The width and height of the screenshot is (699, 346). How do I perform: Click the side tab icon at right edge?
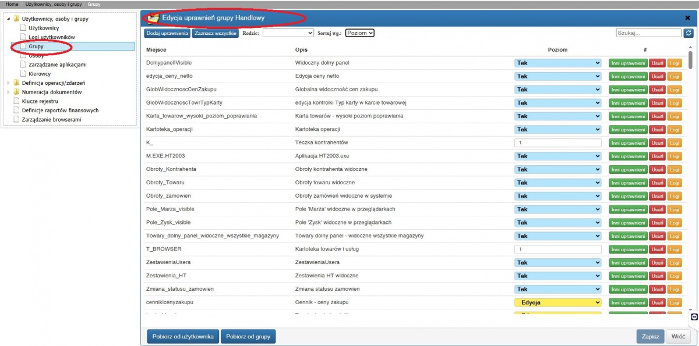(x=694, y=317)
